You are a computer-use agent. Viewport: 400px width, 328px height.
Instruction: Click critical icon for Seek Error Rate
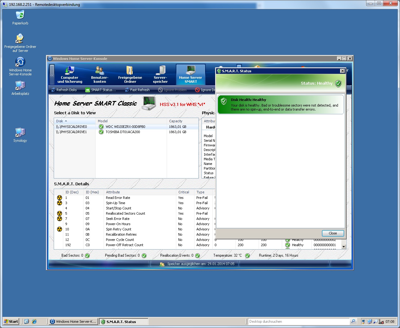pyautogui.click(x=60, y=219)
